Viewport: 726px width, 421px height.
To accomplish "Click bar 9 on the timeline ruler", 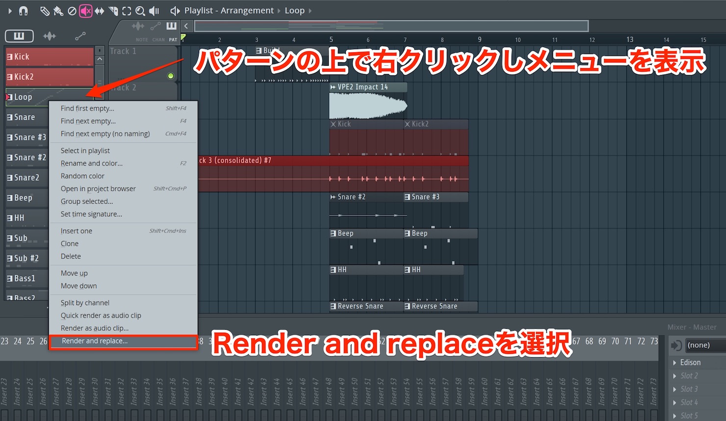I will pyautogui.click(x=479, y=39).
